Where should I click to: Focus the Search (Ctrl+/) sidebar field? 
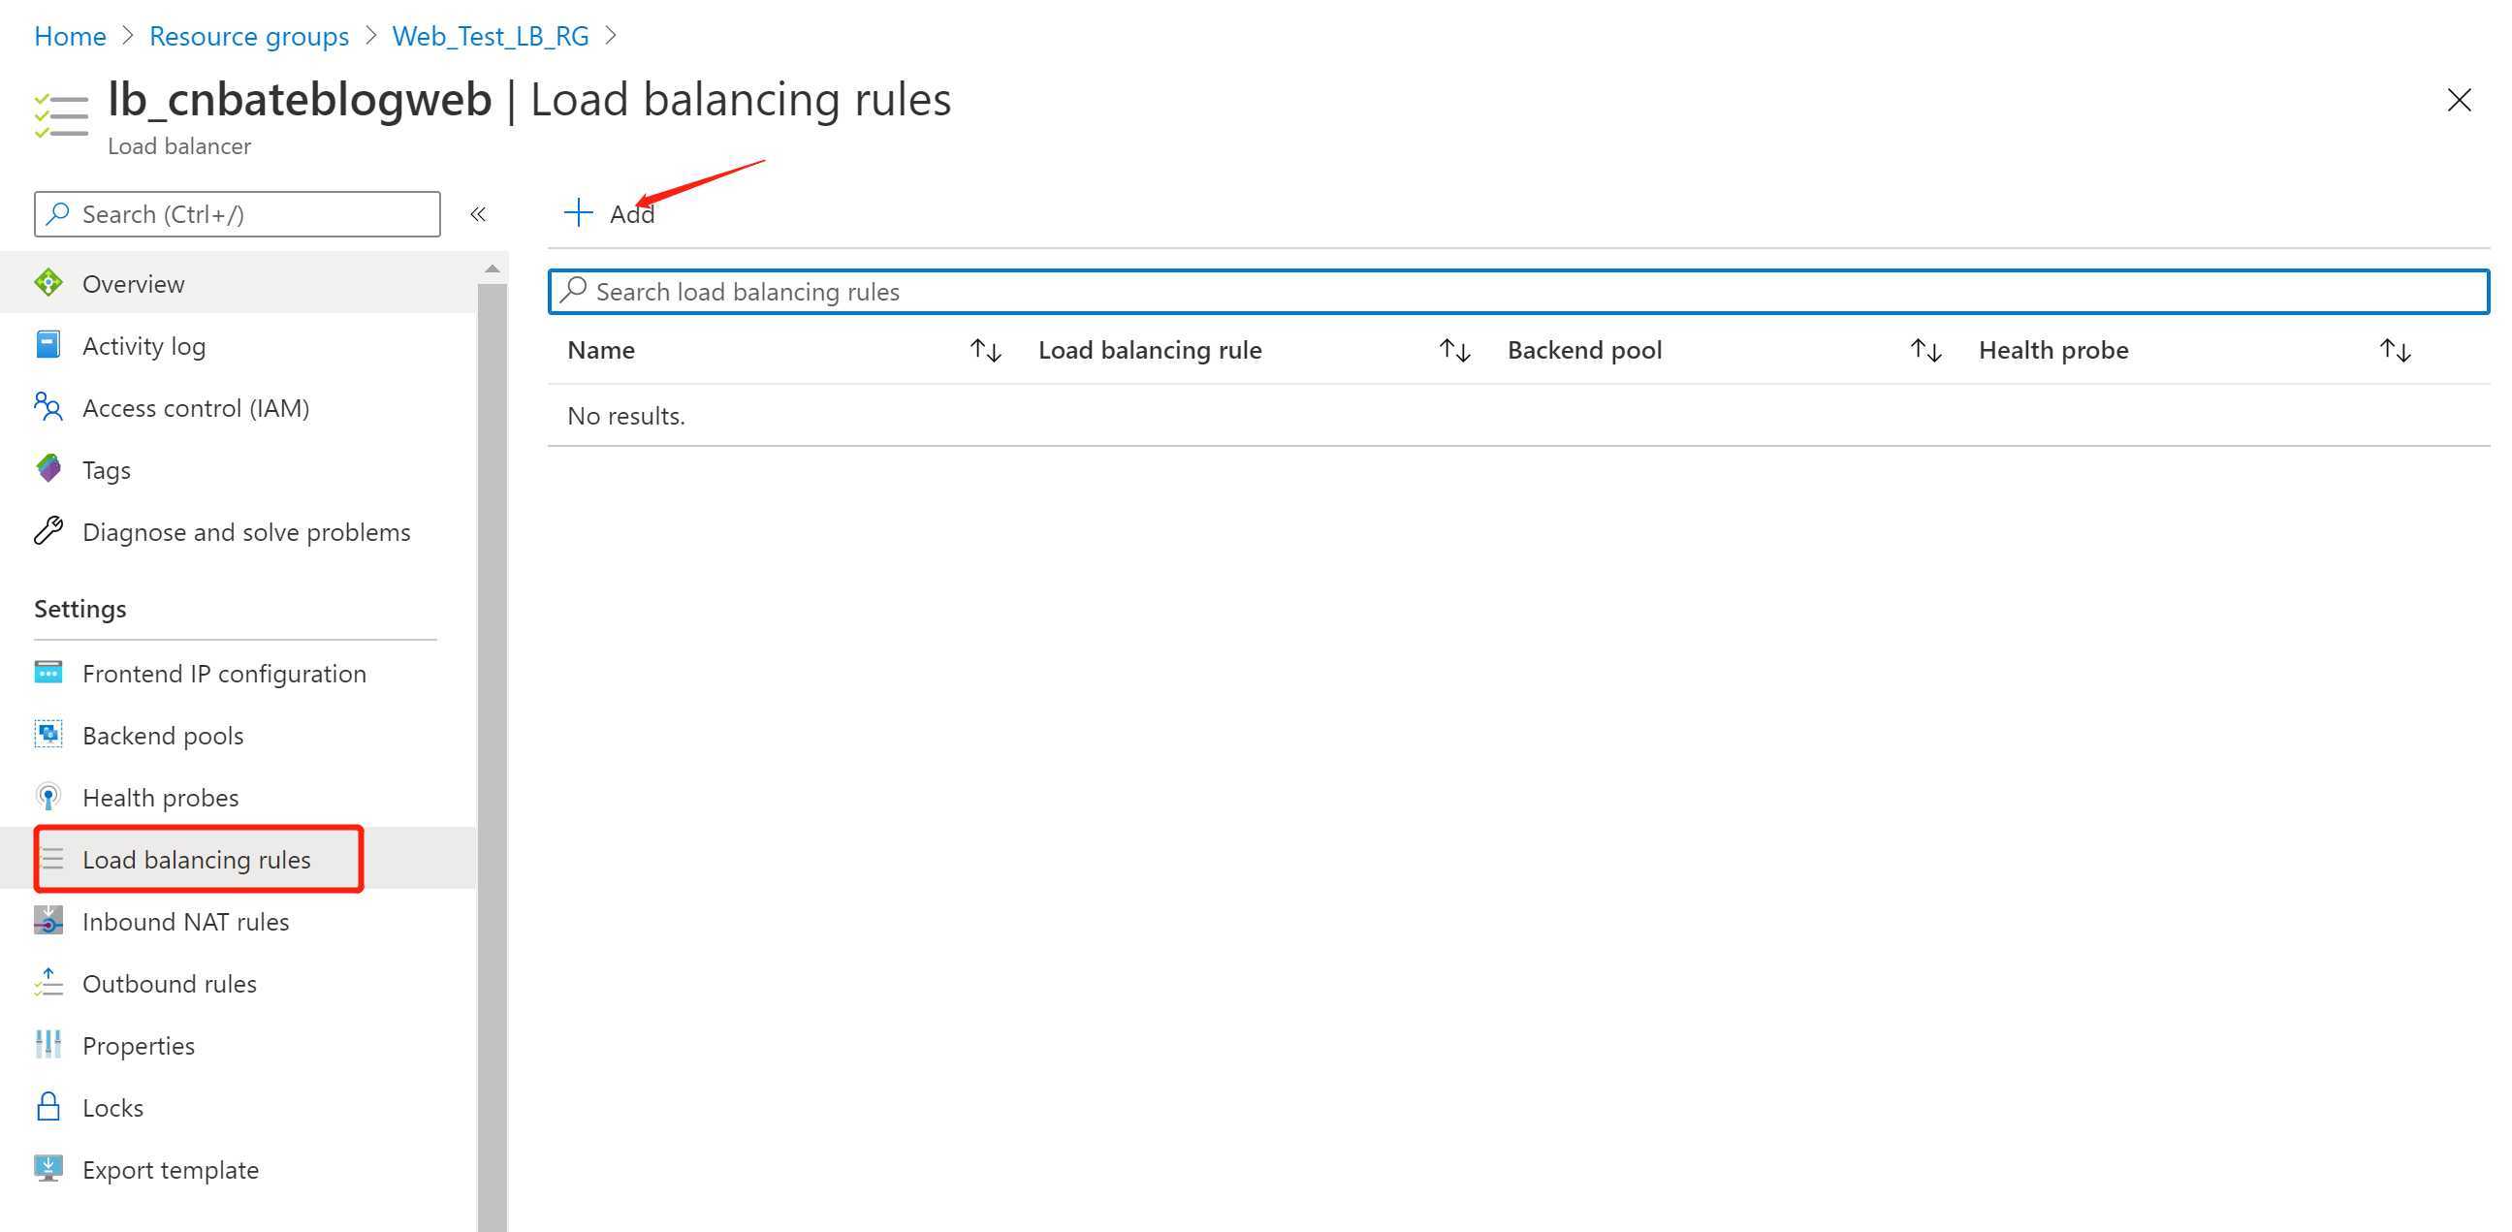point(237,213)
